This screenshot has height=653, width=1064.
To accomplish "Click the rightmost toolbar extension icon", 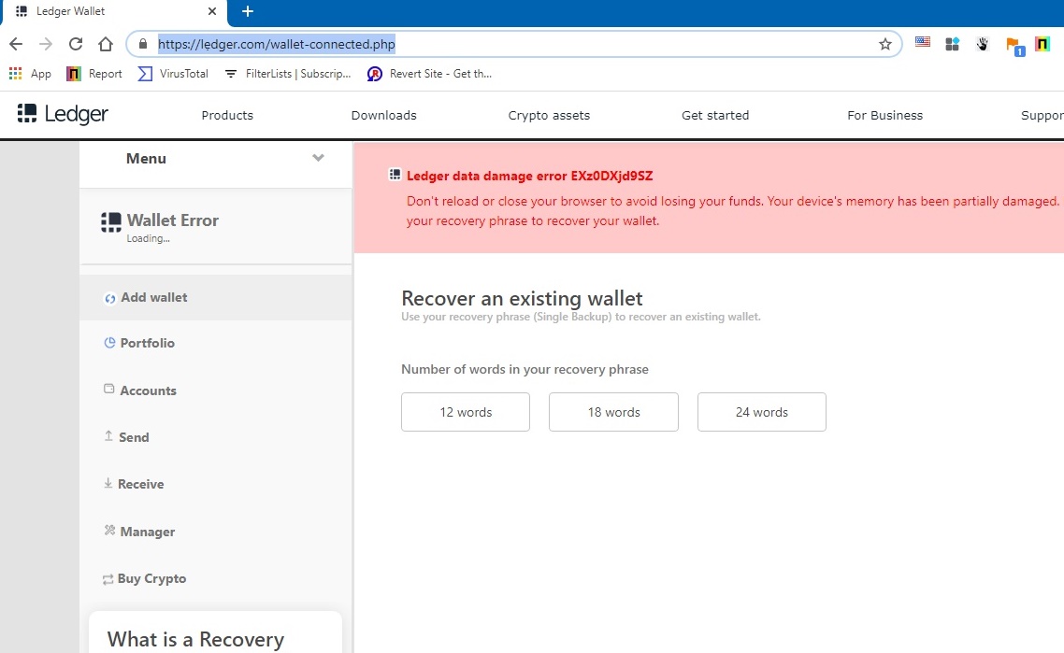I will (x=1042, y=44).
